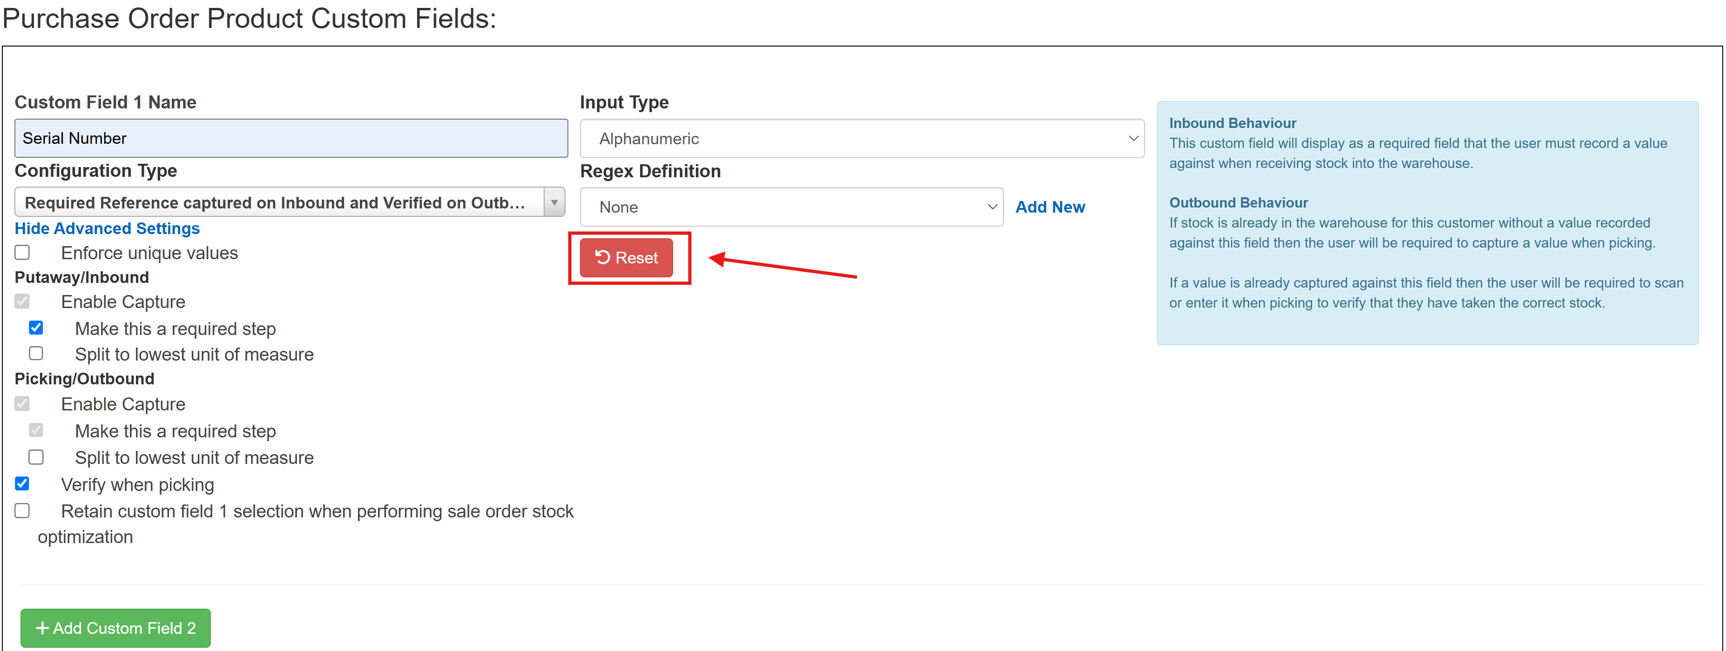This screenshot has height=651, width=1726.
Task: Check Split to lowest unit of measure under Putaway/Inbound
Action: click(x=36, y=353)
